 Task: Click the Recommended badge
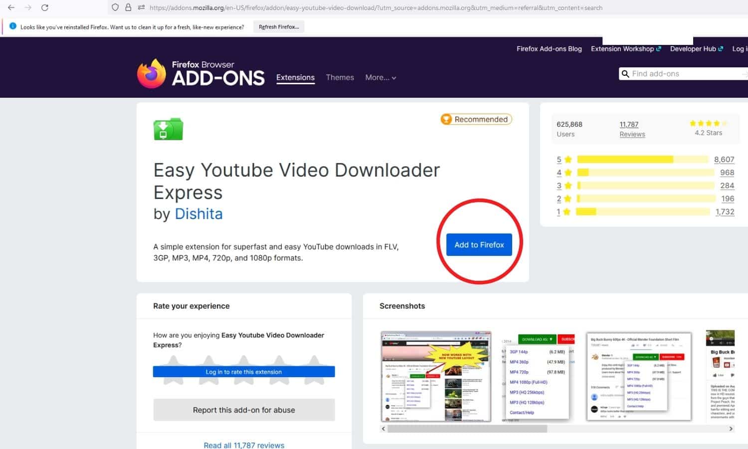476,119
